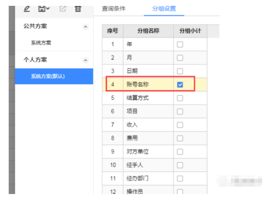The width and height of the screenshot is (270, 201).
Task: Switch to the 查询条件 tab
Action: (114, 9)
